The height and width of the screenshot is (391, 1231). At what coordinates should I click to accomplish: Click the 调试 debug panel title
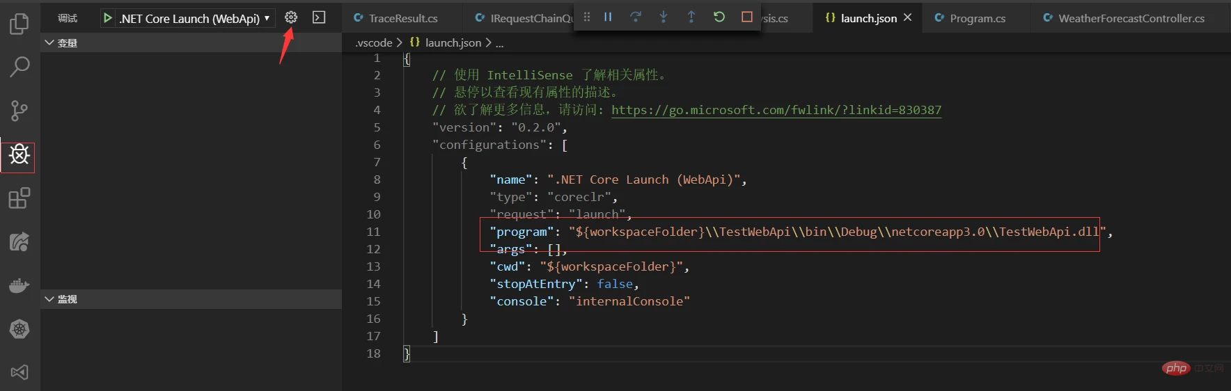pos(68,18)
